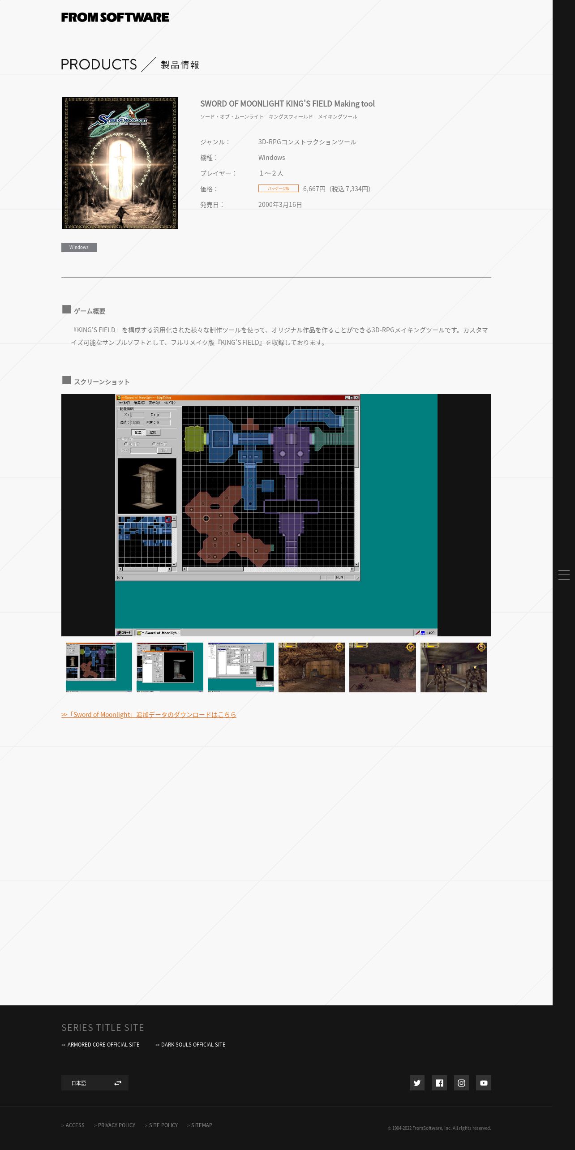
Task: Select the in-game cave spiders thumbnail
Action: point(382,667)
